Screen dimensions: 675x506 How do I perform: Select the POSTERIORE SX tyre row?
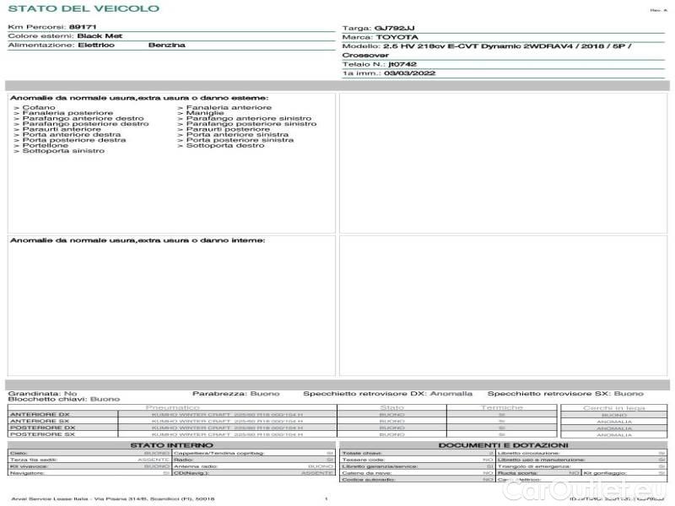point(39,433)
